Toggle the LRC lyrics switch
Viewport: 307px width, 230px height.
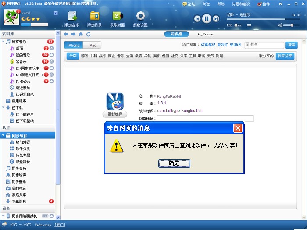click(x=238, y=25)
